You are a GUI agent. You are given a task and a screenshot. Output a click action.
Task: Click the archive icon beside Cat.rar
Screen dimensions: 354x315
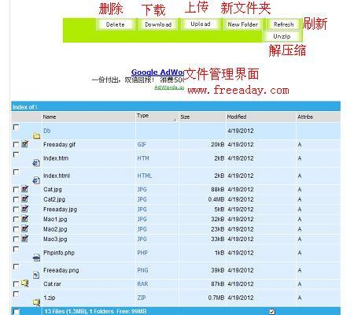[x=25, y=283]
